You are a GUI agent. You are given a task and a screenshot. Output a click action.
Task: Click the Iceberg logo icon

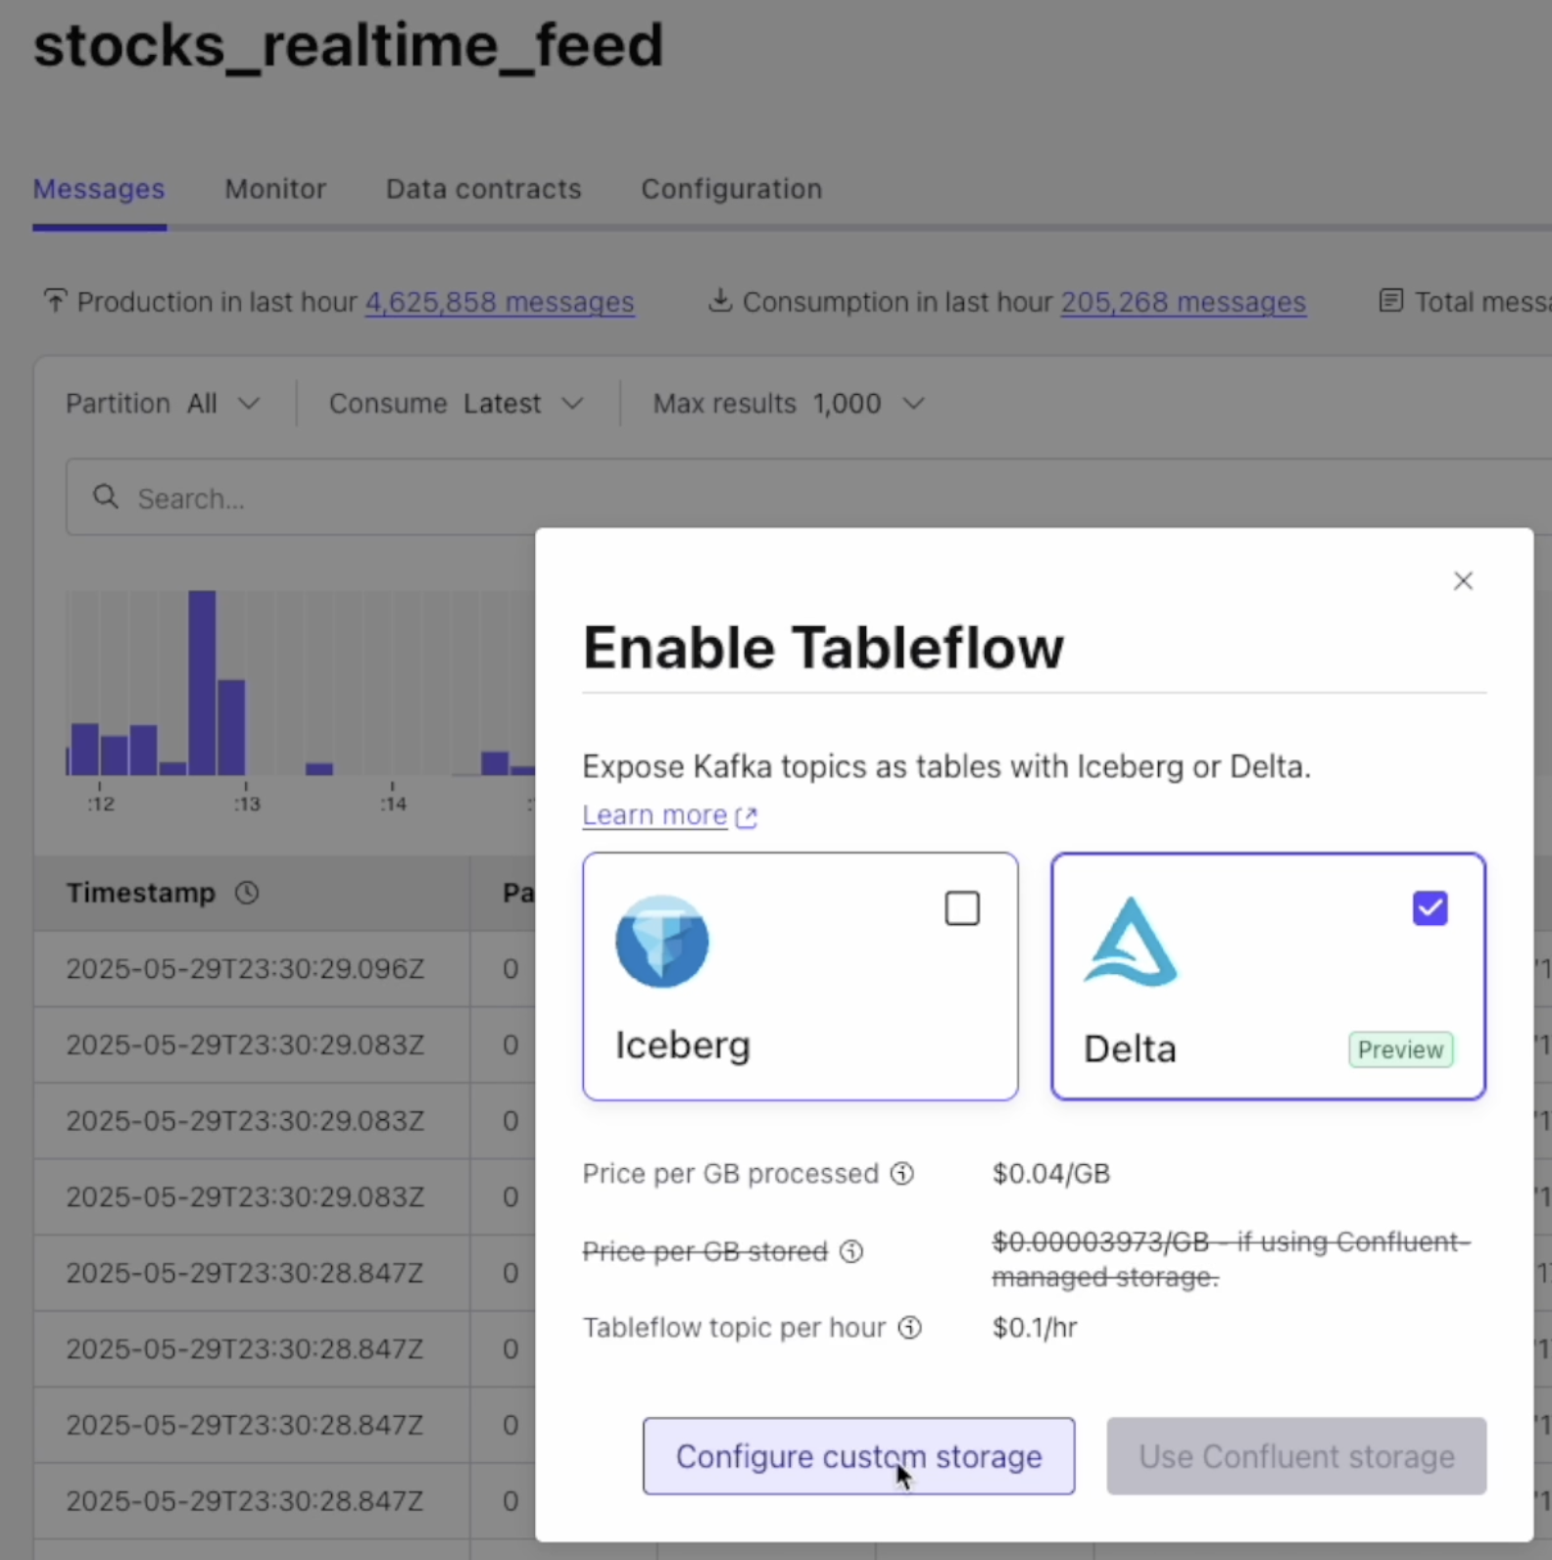pos(662,941)
